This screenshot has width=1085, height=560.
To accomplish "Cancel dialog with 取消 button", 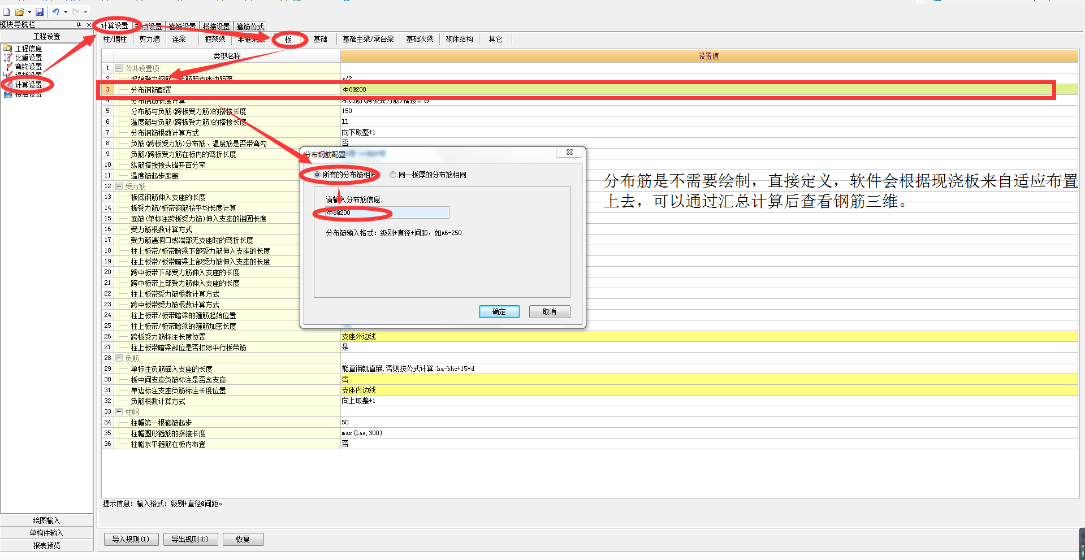I will (x=550, y=311).
